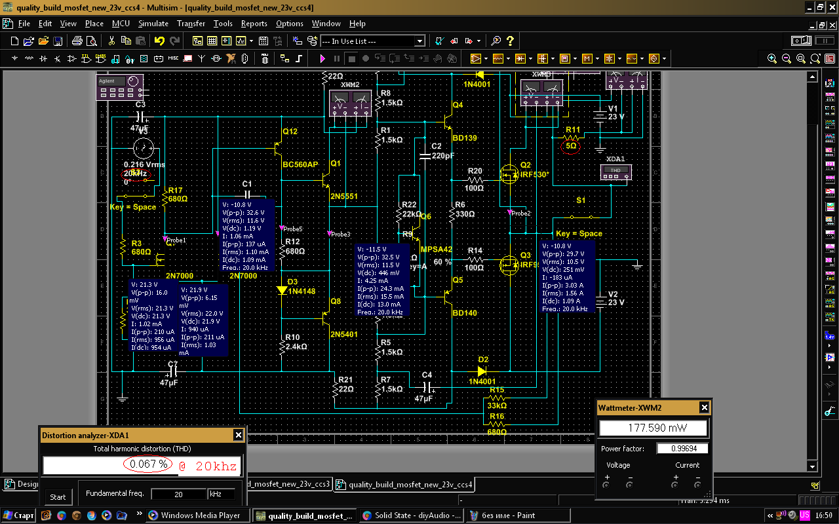Save the current design
839x524 pixels.
pyautogui.click(x=58, y=41)
